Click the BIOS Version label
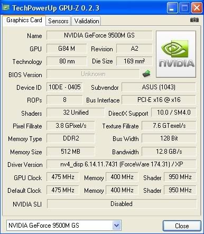Image resolution: width=204 pixels, height=234 pixels. pyautogui.click(x=25, y=75)
